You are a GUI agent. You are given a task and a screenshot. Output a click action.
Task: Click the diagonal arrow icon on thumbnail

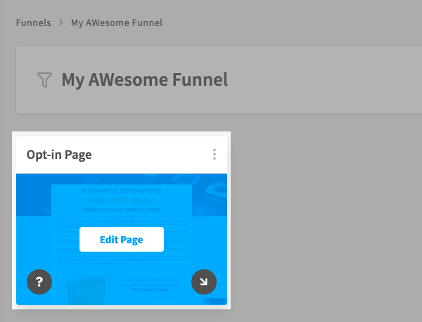(x=203, y=282)
